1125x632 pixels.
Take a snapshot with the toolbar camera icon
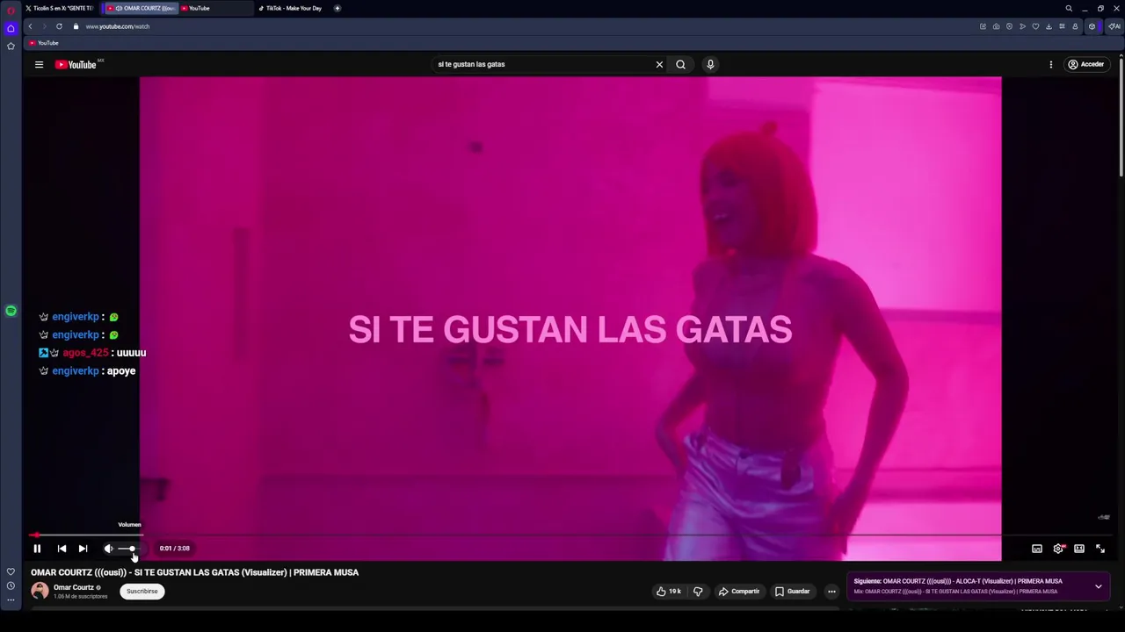[996, 26]
